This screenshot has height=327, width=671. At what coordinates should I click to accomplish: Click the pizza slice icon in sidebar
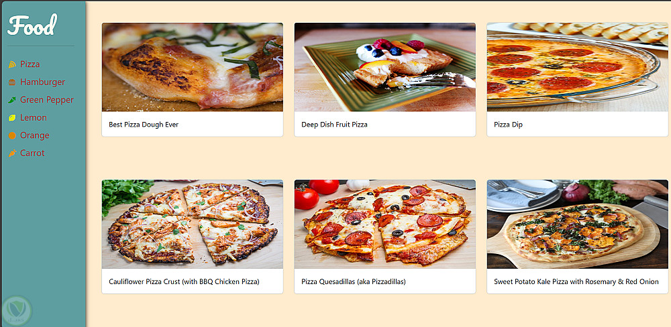point(12,64)
